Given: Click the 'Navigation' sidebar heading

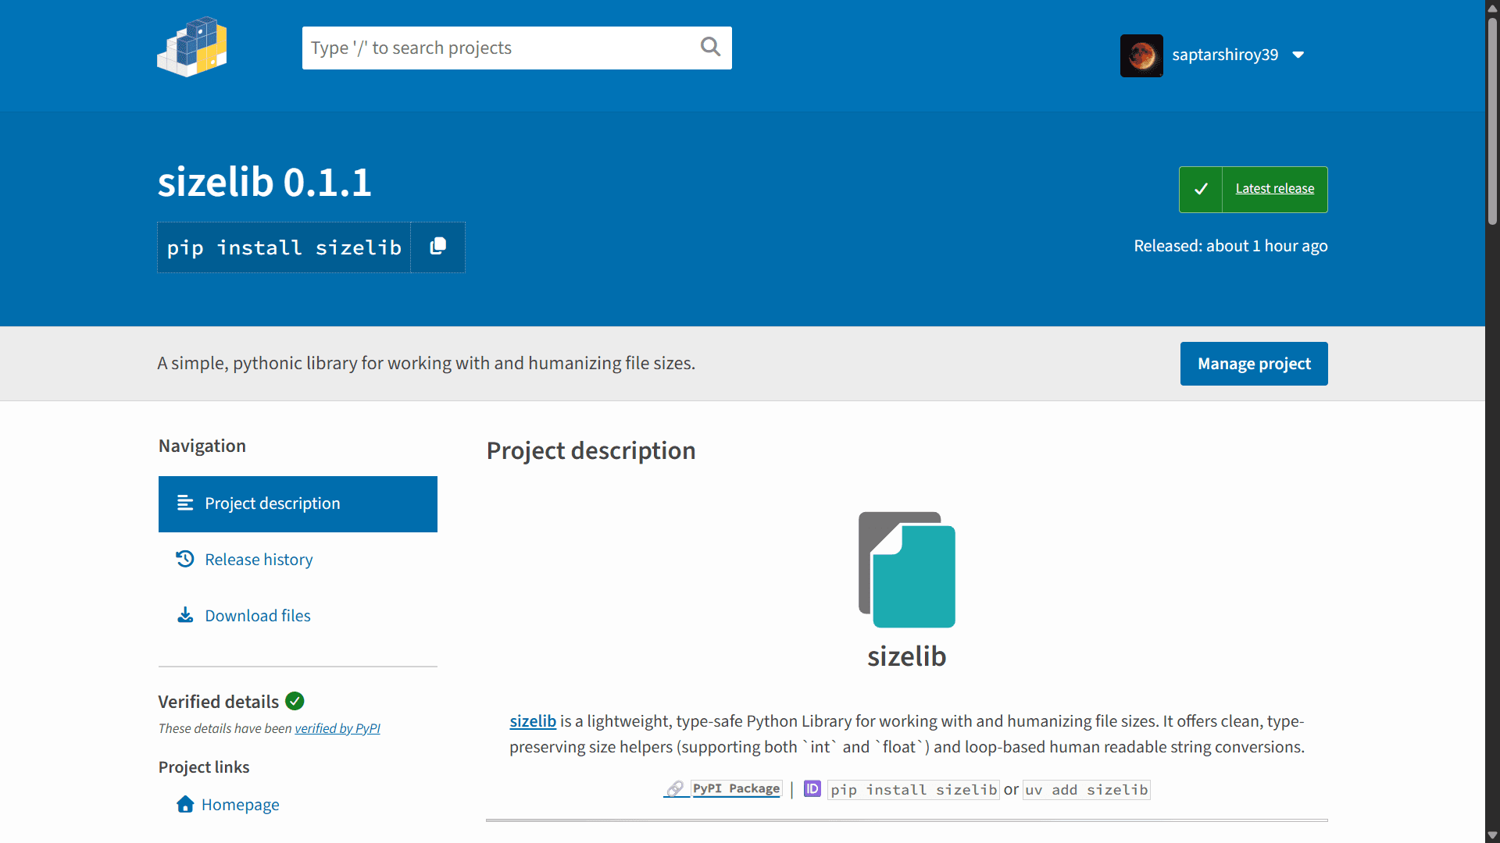Looking at the screenshot, I should [x=202, y=446].
